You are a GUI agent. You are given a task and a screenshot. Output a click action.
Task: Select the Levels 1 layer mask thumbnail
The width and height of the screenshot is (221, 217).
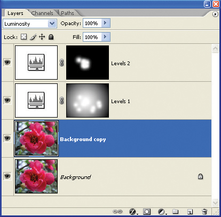pyautogui.click(x=88, y=100)
